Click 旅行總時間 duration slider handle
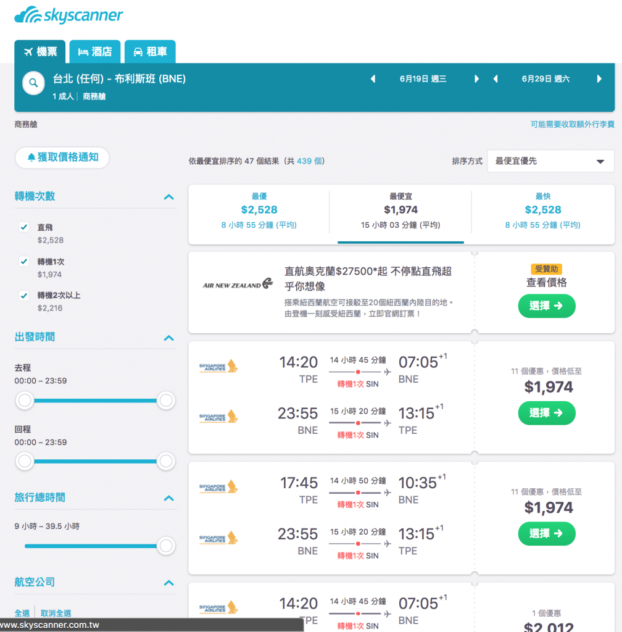Viewport: 622px width, 632px height. 166,546
